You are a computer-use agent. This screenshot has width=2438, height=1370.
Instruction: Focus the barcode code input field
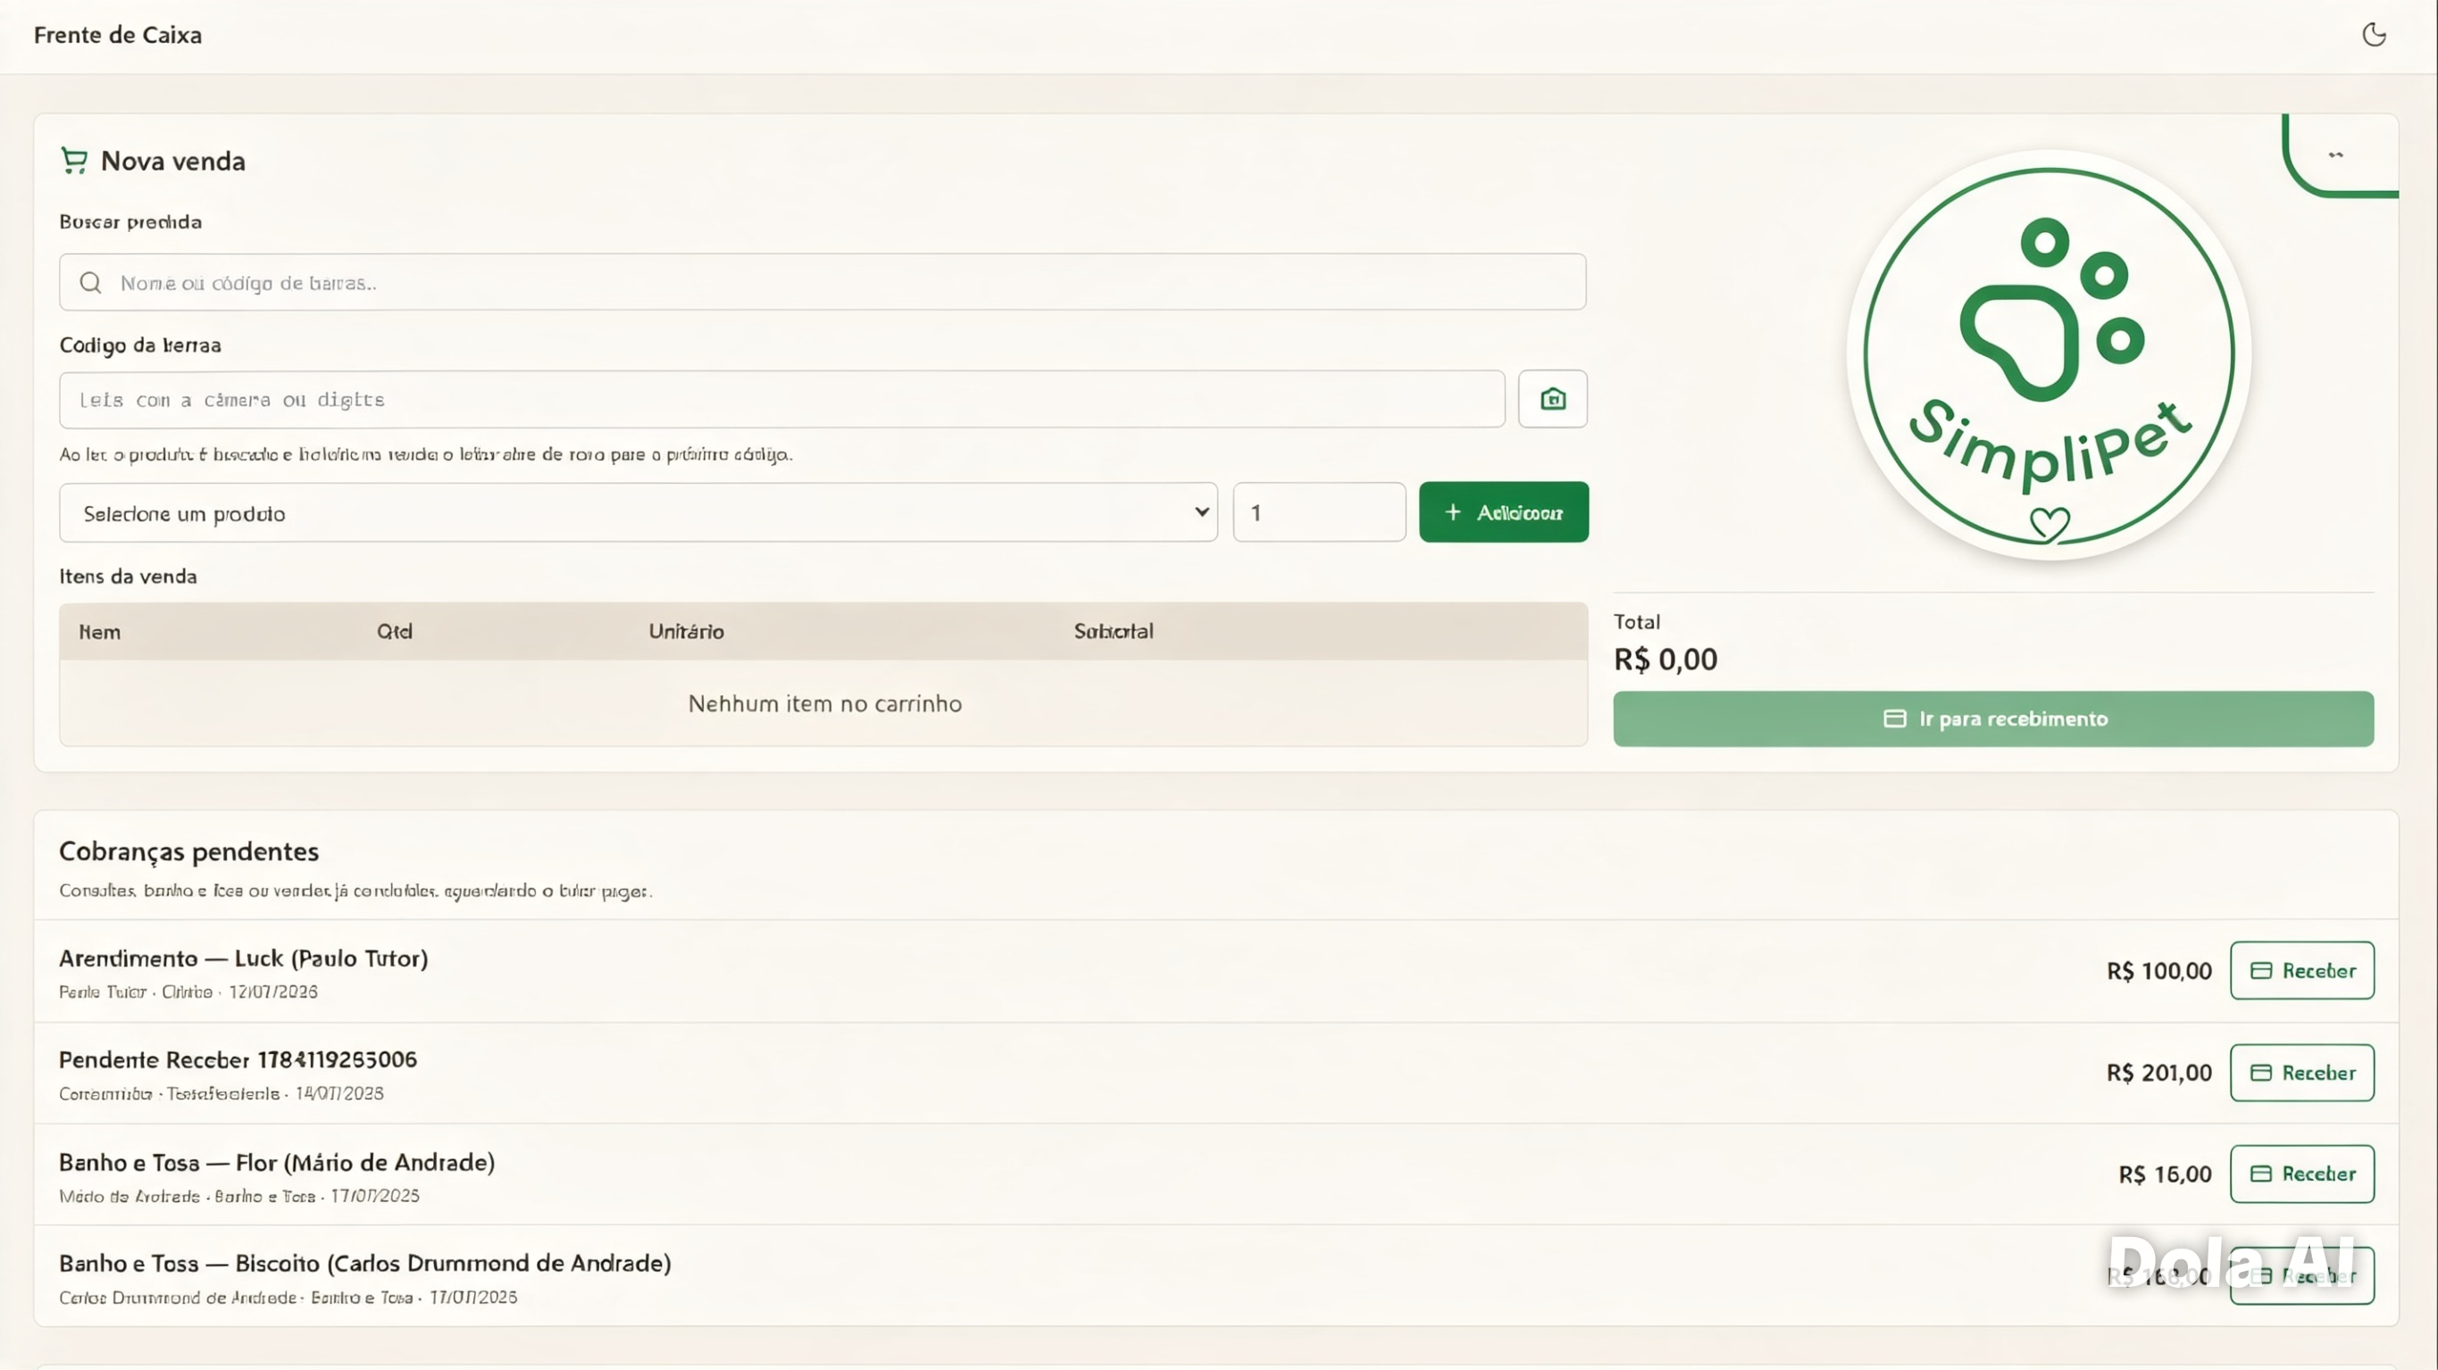coord(781,399)
